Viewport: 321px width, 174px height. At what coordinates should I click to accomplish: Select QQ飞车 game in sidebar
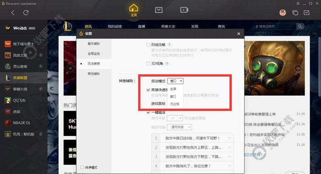click(23, 100)
